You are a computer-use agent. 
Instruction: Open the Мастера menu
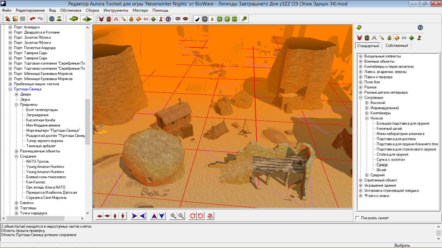tap(140, 10)
